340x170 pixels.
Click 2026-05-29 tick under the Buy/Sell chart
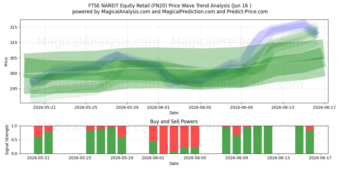coord(122,158)
